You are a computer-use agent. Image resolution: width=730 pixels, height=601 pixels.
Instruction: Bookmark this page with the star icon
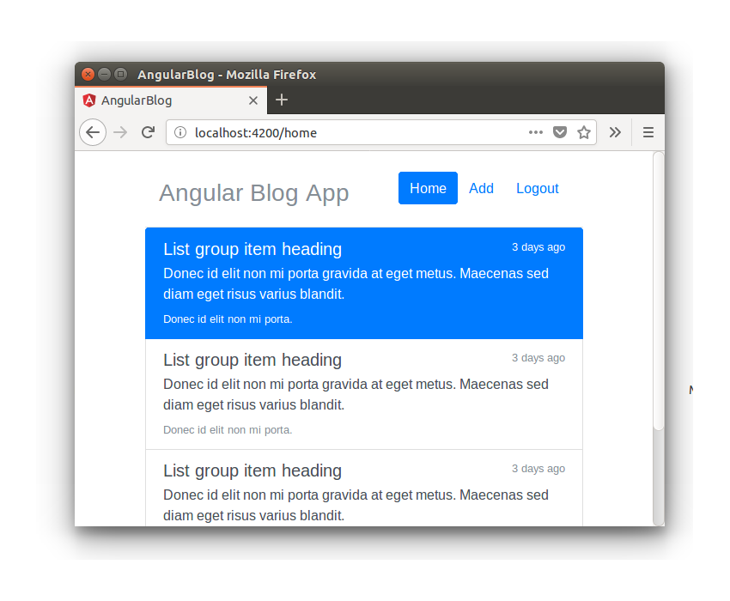click(x=584, y=133)
